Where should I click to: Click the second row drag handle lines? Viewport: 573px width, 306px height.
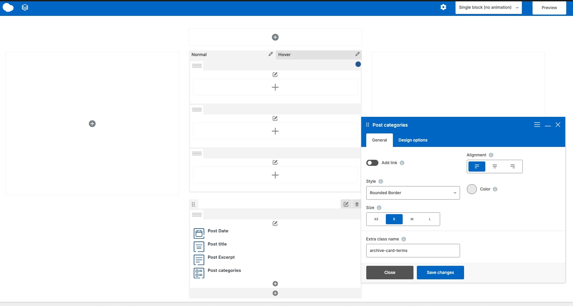point(197,109)
